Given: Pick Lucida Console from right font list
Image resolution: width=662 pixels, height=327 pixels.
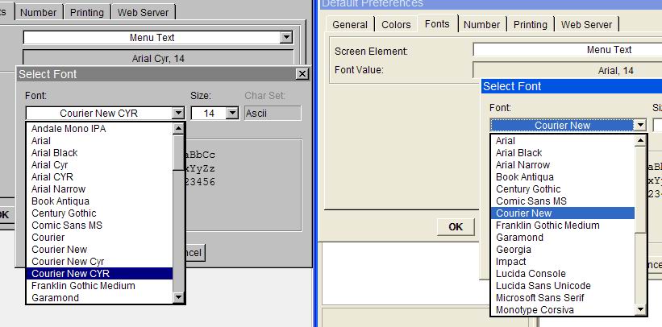Looking at the screenshot, I should pyautogui.click(x=531, y=274).
